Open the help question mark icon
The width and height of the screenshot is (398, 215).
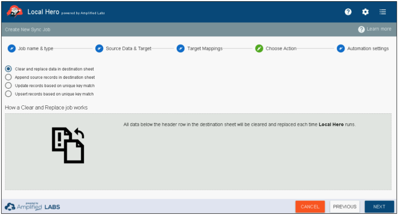pos(348,12)
